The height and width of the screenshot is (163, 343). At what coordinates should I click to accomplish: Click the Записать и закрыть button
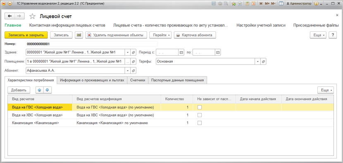tap(26, 35)
